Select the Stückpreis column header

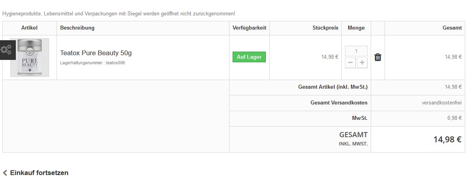tap(325, 28)
